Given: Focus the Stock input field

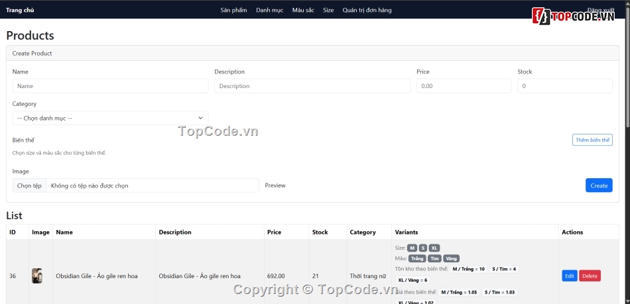Looking at the screenshot, I should tap(565, 86).
